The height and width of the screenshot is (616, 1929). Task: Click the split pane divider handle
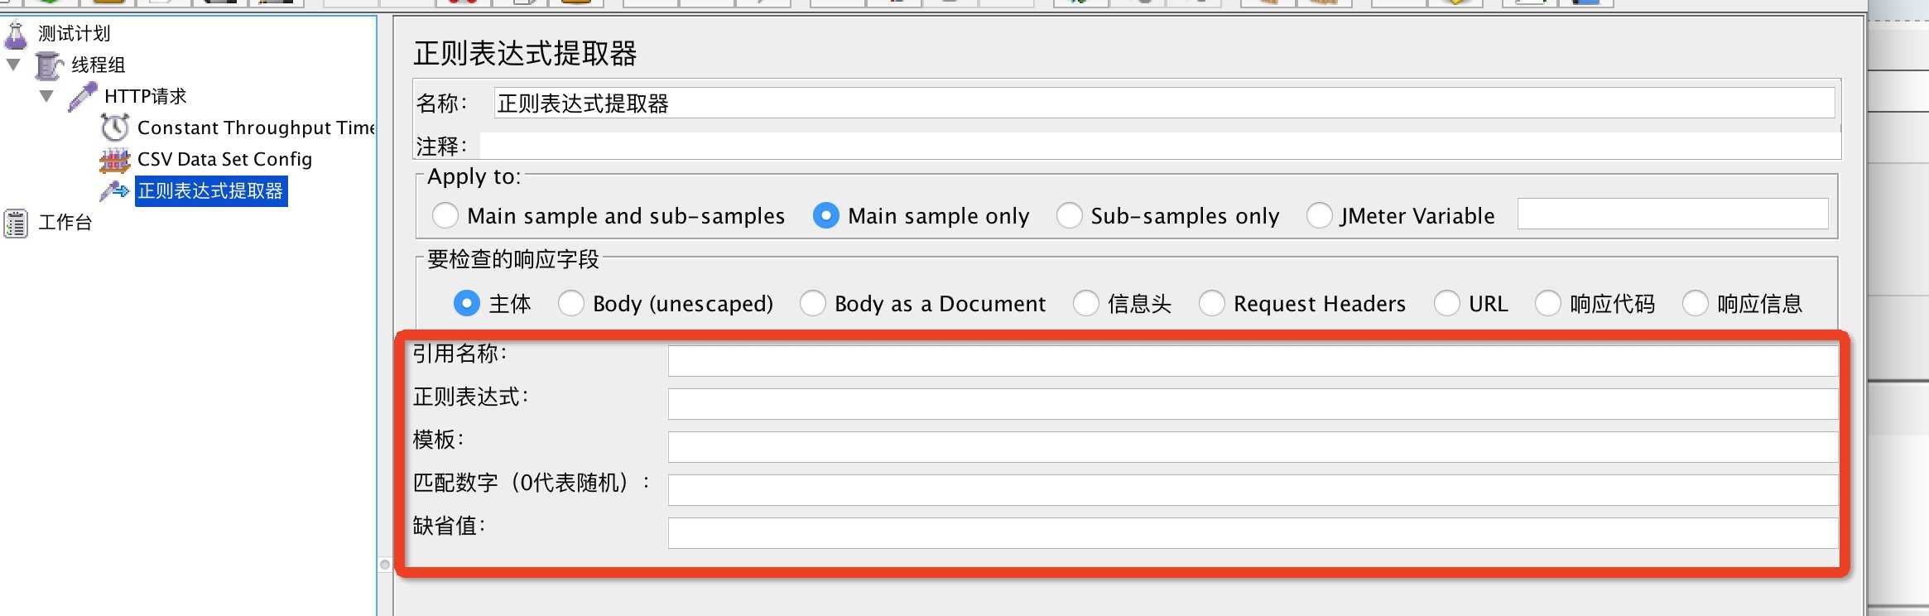[385, 565]
